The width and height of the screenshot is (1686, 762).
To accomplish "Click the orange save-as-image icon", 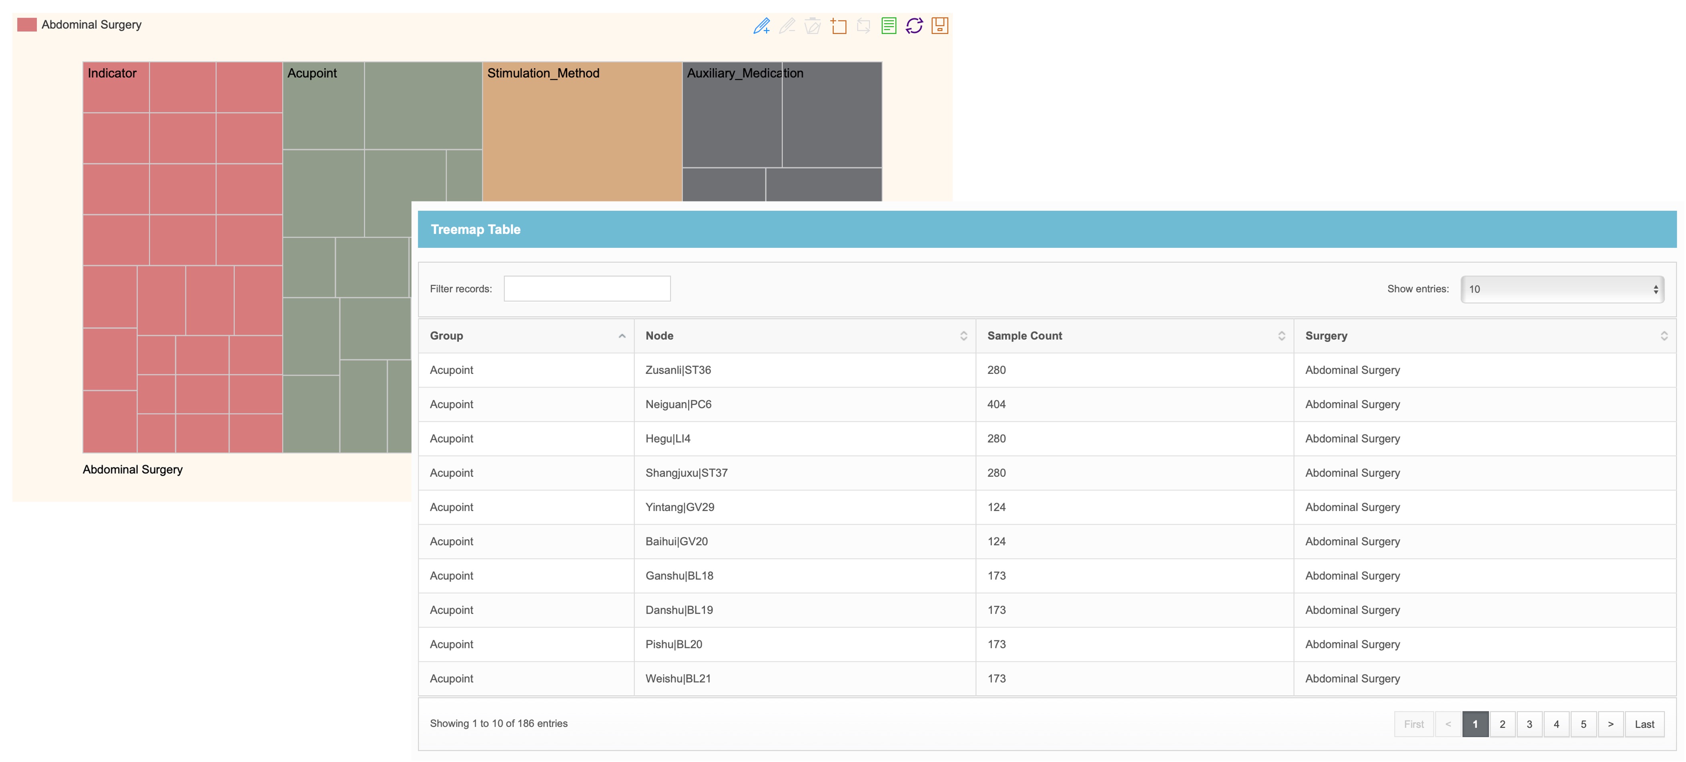I will tap(939, 26).
